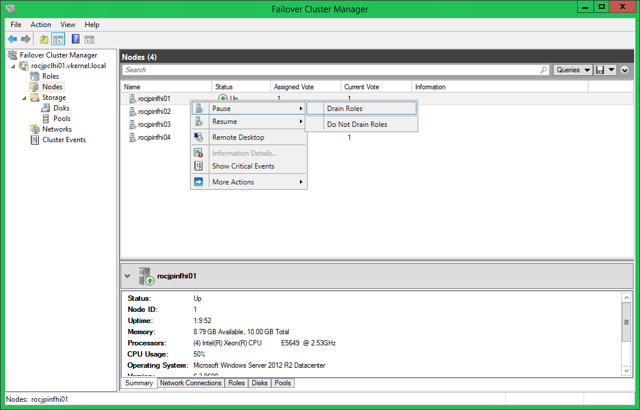Switch to the Pools tab
Viewport: 640px width, 410px height.
(282, 383)
